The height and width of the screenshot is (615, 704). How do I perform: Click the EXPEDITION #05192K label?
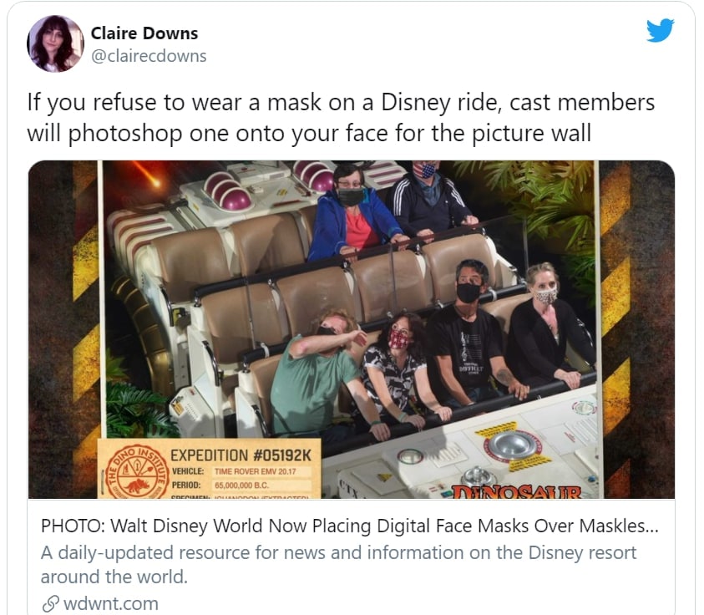241,455
